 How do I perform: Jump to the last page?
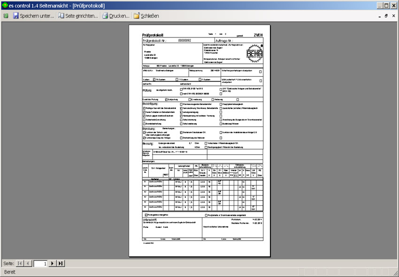coord(61,263)
